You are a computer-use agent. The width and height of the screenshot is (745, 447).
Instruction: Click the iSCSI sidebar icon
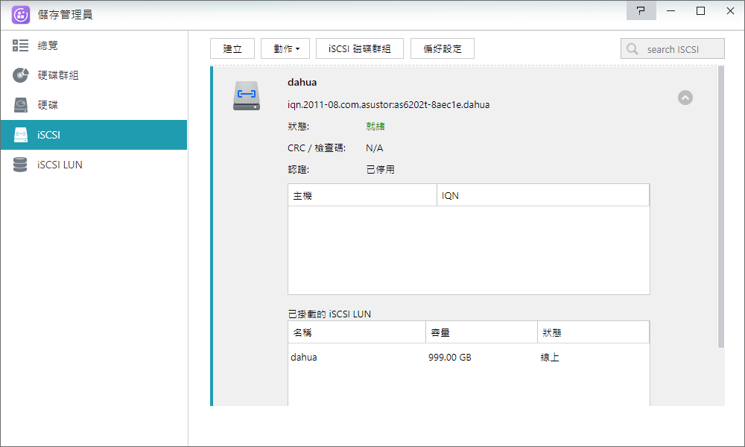(x=21, y=135)
